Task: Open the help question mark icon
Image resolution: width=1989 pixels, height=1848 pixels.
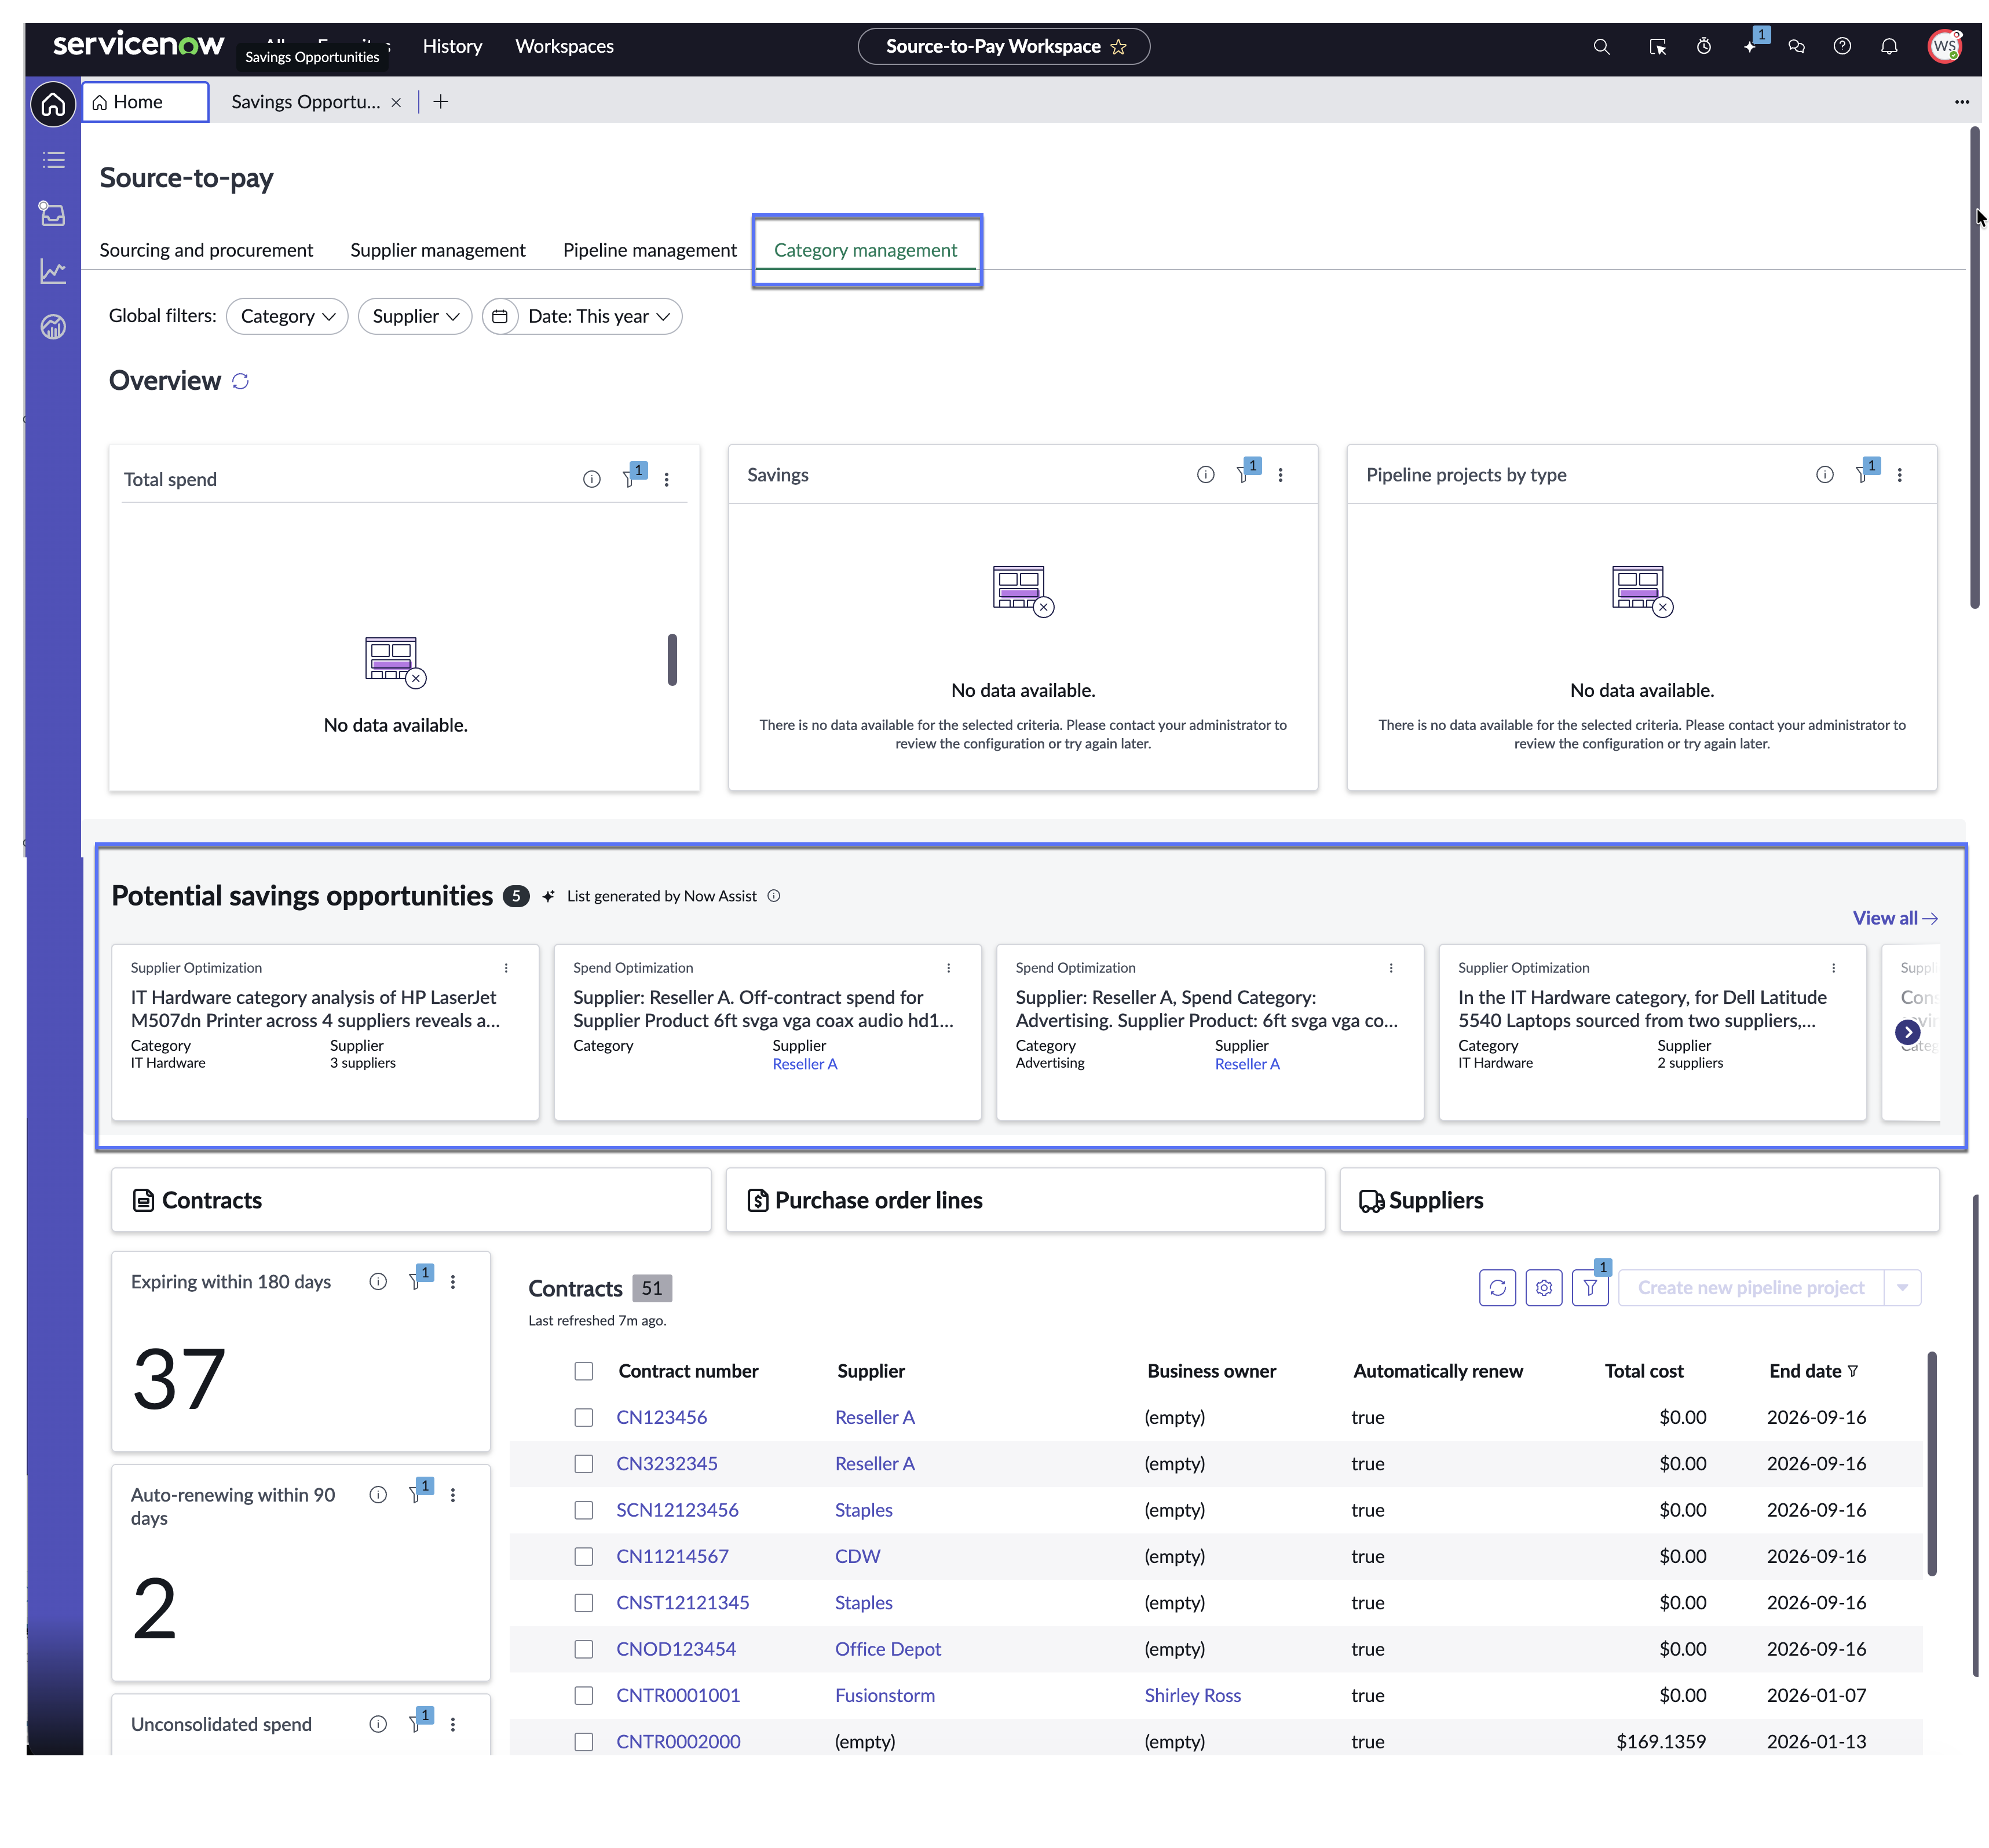Action: tap(1842, 47)
